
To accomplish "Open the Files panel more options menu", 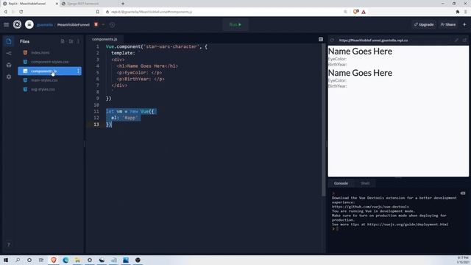I will tap(79, 41).
